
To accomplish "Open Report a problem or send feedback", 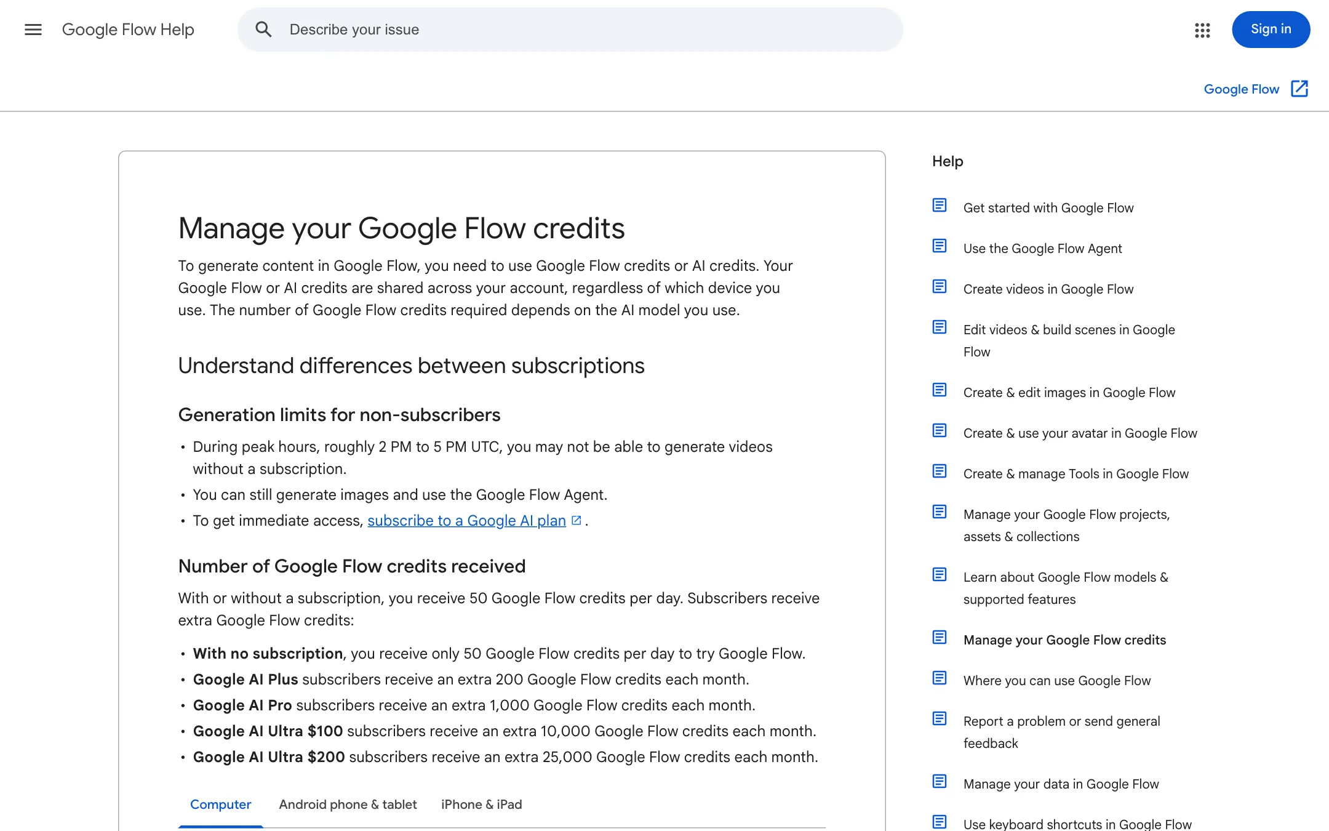I will point(1061,733).
